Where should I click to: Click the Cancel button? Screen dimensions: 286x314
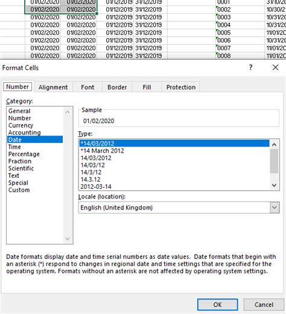click(x=264, y=304)
